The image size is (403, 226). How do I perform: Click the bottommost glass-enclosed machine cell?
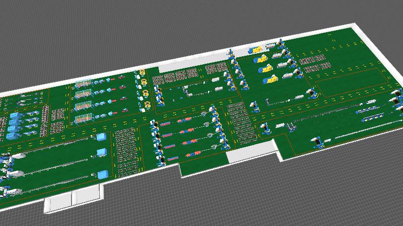click(x=84, y=118)
